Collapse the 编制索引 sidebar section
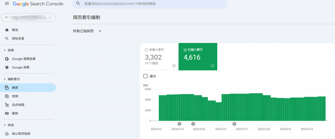 pyautogui.click(x=5, y=79)
